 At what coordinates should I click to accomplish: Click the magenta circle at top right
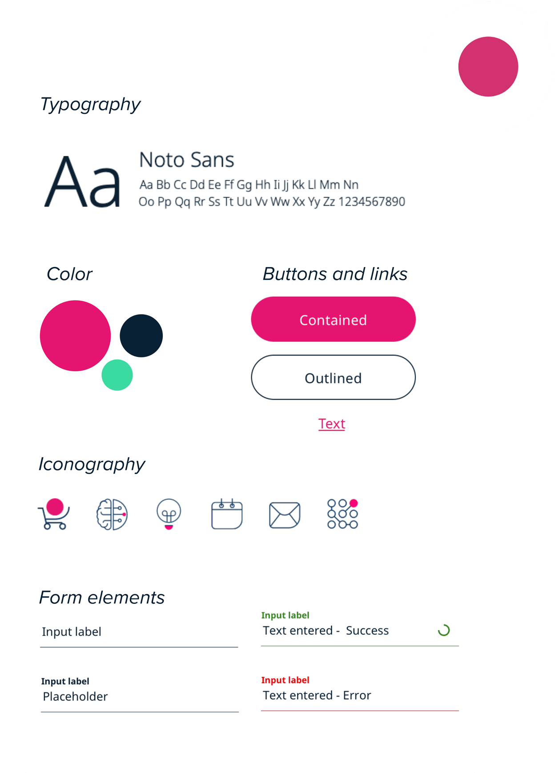[x=488, y=66]
